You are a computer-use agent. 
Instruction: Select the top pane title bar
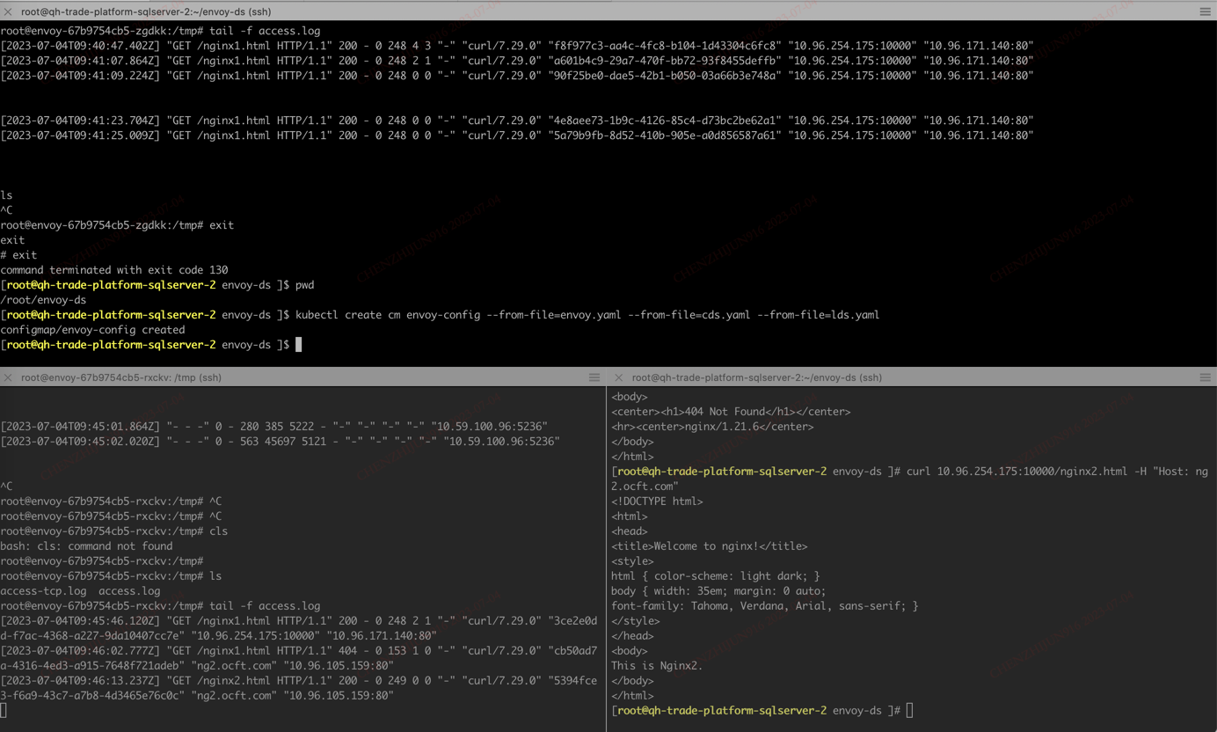pyautogui.click(x=146, y=11)
